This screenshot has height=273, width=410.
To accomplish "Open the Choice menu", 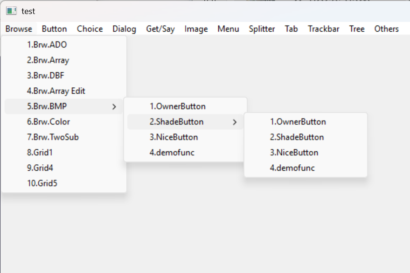I will click(90, 29).
